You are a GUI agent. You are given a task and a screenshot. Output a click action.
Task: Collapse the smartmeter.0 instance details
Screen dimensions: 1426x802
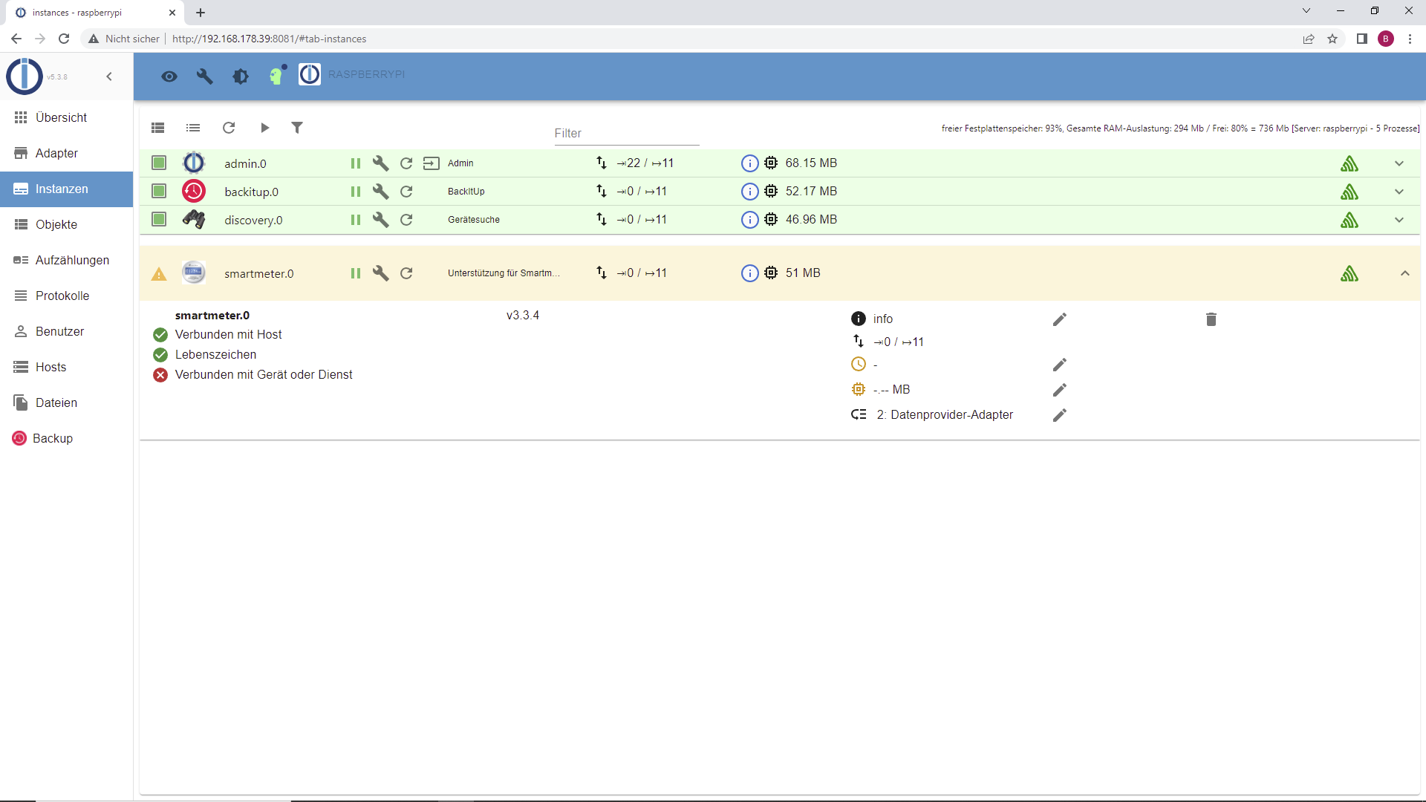pos(1404,273)
